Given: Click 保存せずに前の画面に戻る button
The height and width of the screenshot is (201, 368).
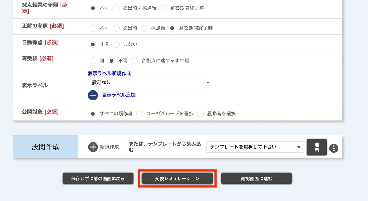Looking at the screenshot, I should (98, 178).
